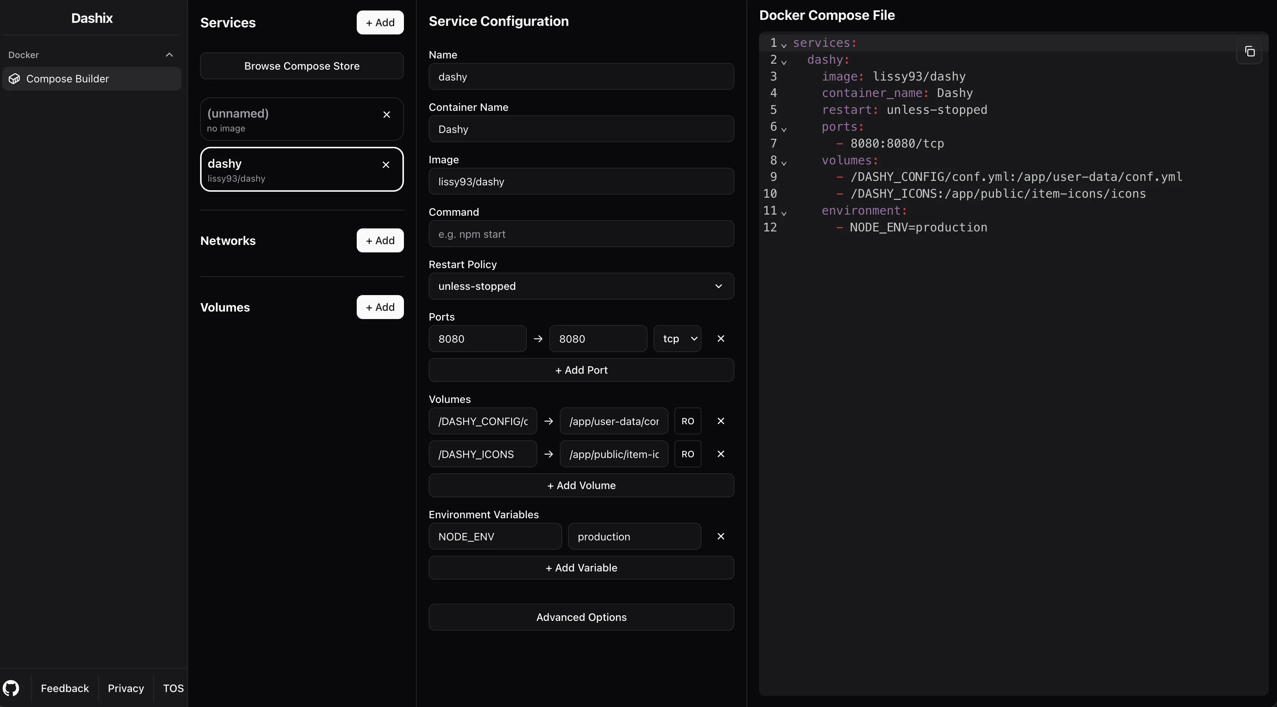Open the GitHub repository icon link
The image size is (1277, 707).
(11, 688)
